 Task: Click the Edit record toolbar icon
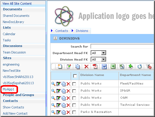click(x=69, y=66)
